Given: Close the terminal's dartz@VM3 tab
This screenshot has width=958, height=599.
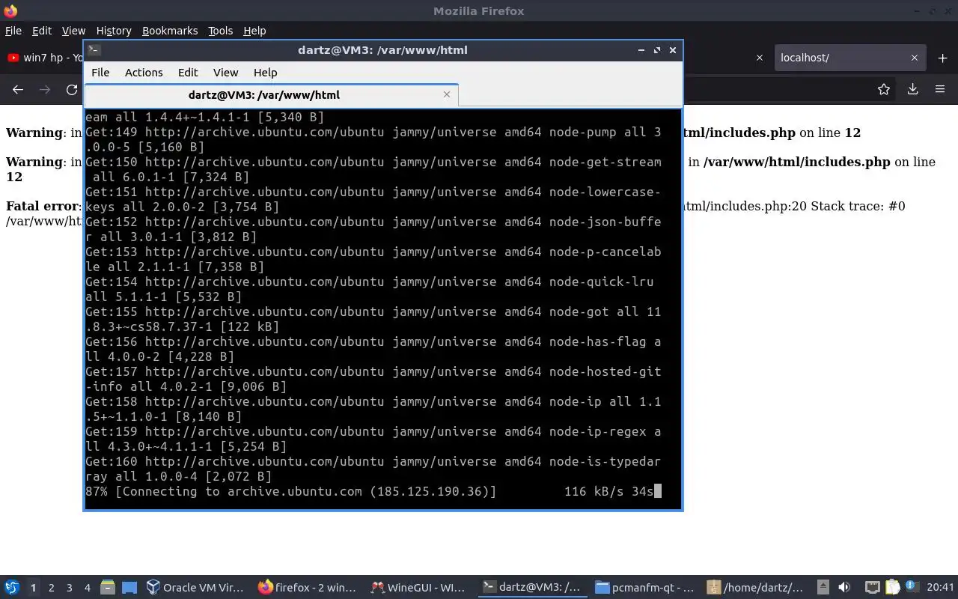Looking at the screenshot, I should coord(447,94).
